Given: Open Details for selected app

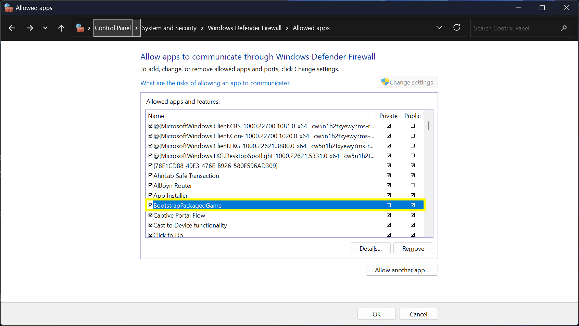Looking at the screenshot, I should pos(370,248).
